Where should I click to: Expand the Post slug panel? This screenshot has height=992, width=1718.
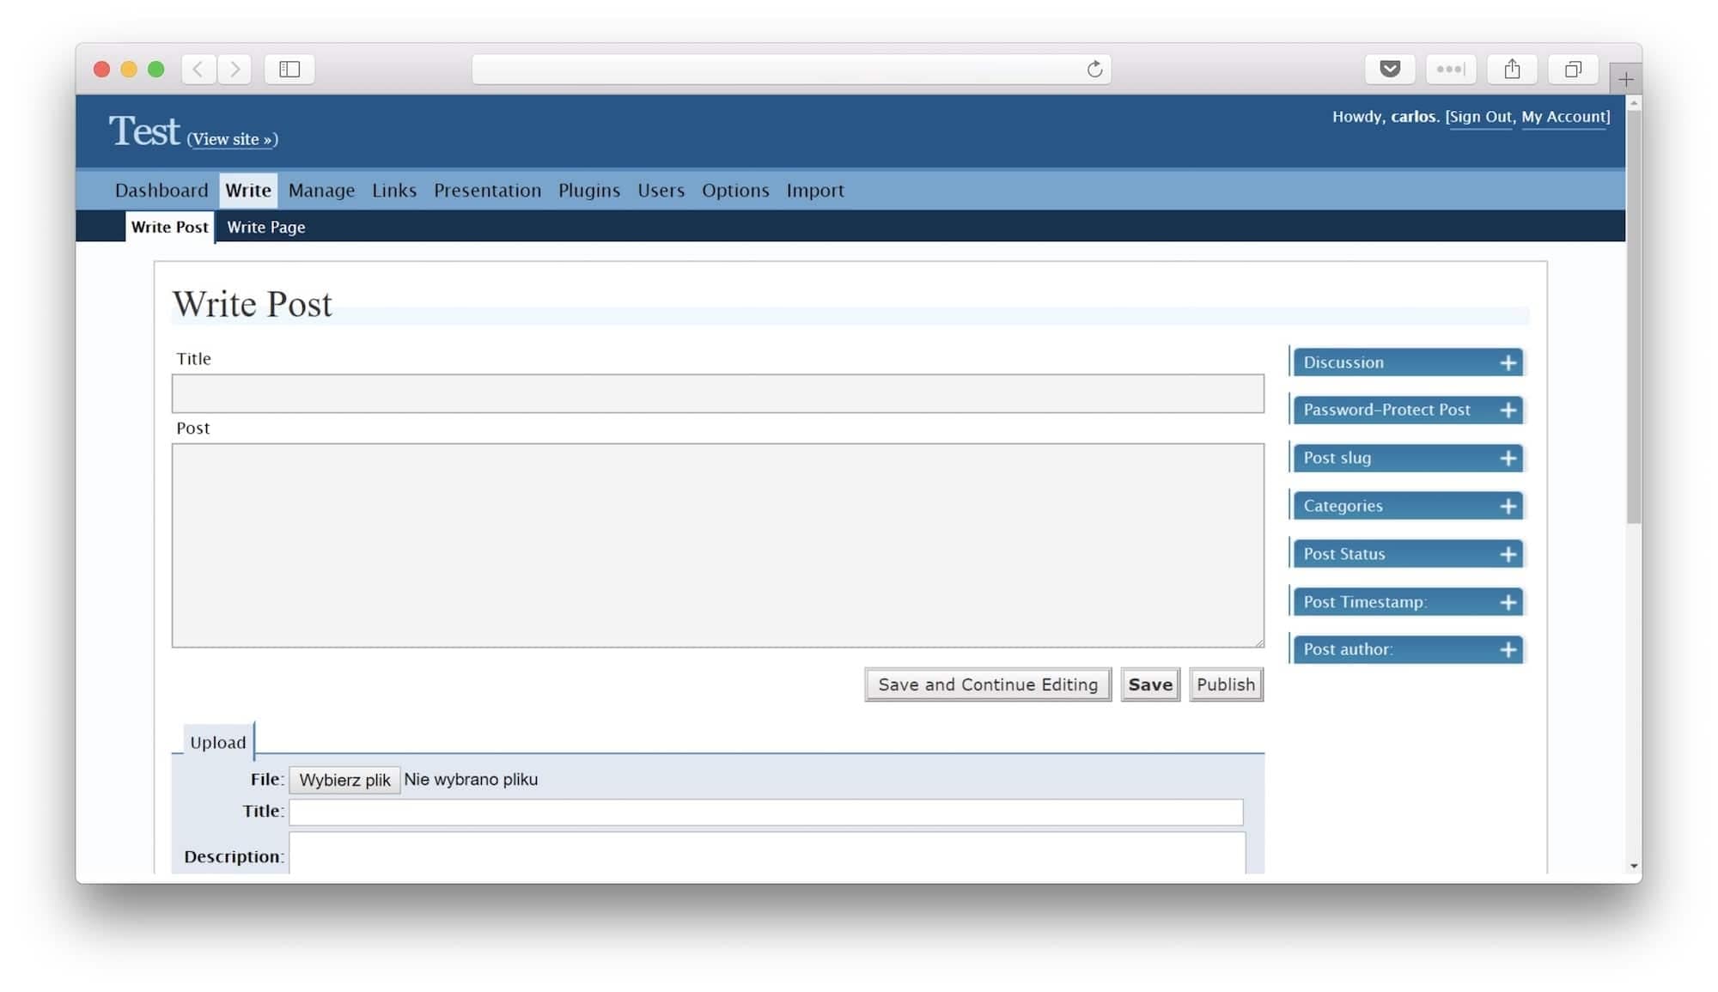[x=1508, y=459]
